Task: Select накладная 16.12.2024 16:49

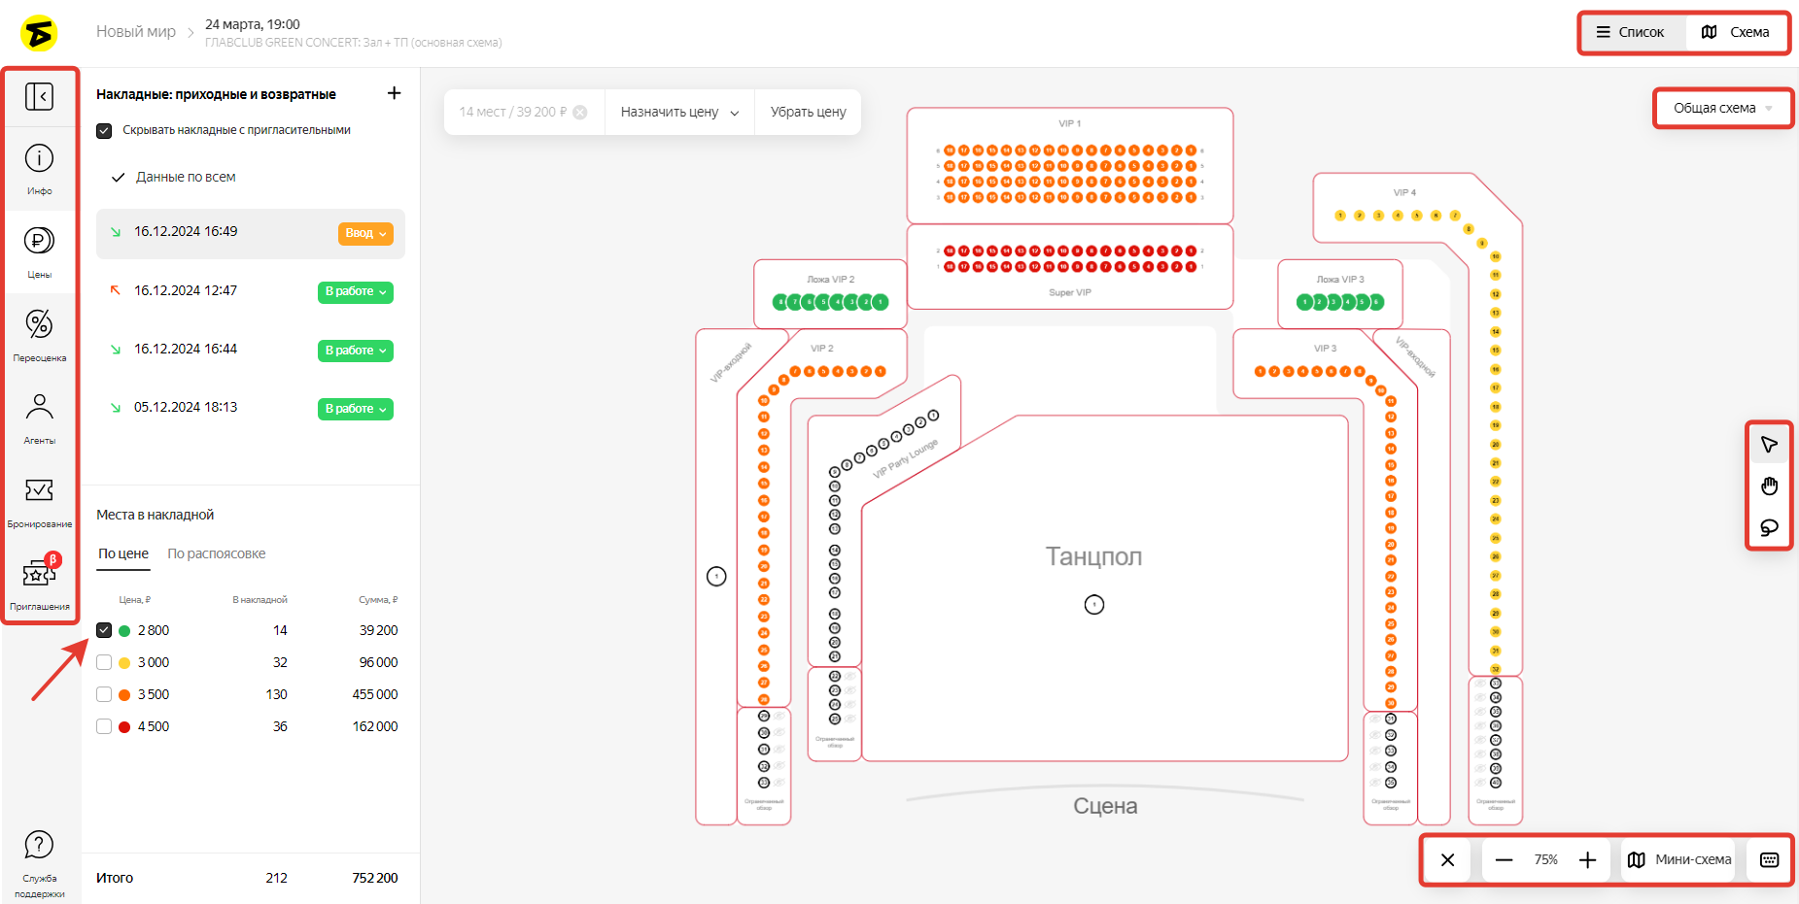Action: 251,233
